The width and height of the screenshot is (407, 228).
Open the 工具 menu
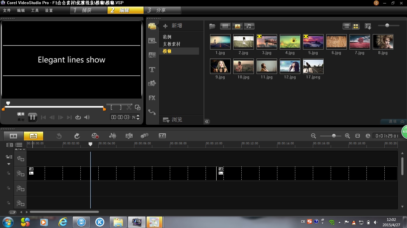click(x=35, y=10)
